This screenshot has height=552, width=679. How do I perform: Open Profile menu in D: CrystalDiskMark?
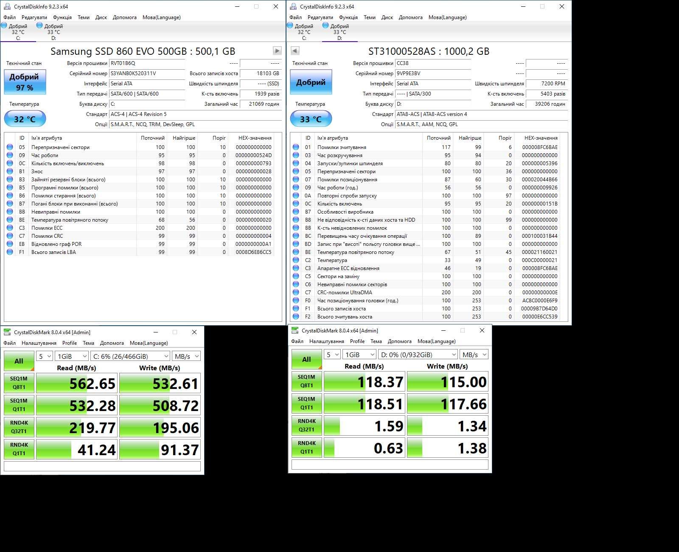(357, 341)
